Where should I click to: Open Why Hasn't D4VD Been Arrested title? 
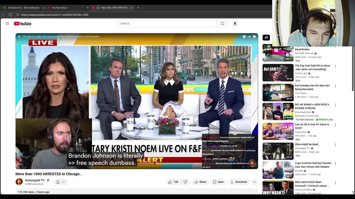point(312,184)
